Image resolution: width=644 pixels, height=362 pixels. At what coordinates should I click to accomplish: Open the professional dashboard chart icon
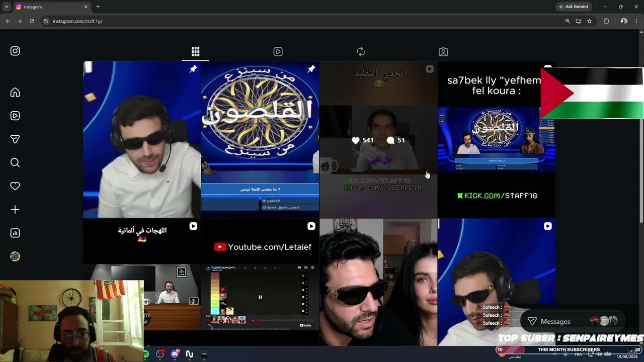(x=15, y=233)
